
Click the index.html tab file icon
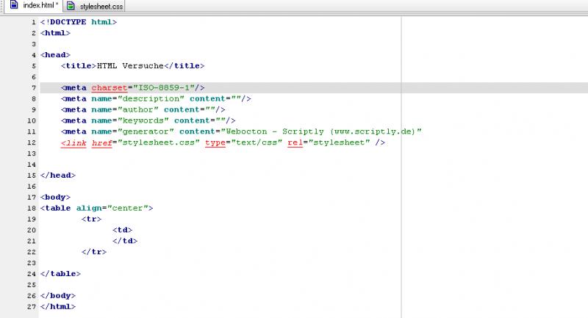(13, 6)
